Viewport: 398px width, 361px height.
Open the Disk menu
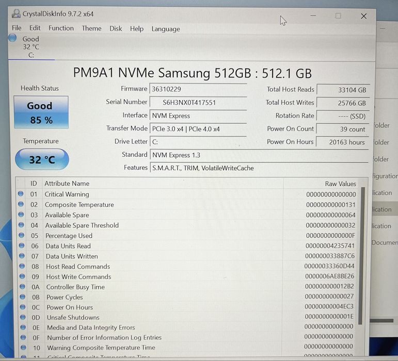116,29
